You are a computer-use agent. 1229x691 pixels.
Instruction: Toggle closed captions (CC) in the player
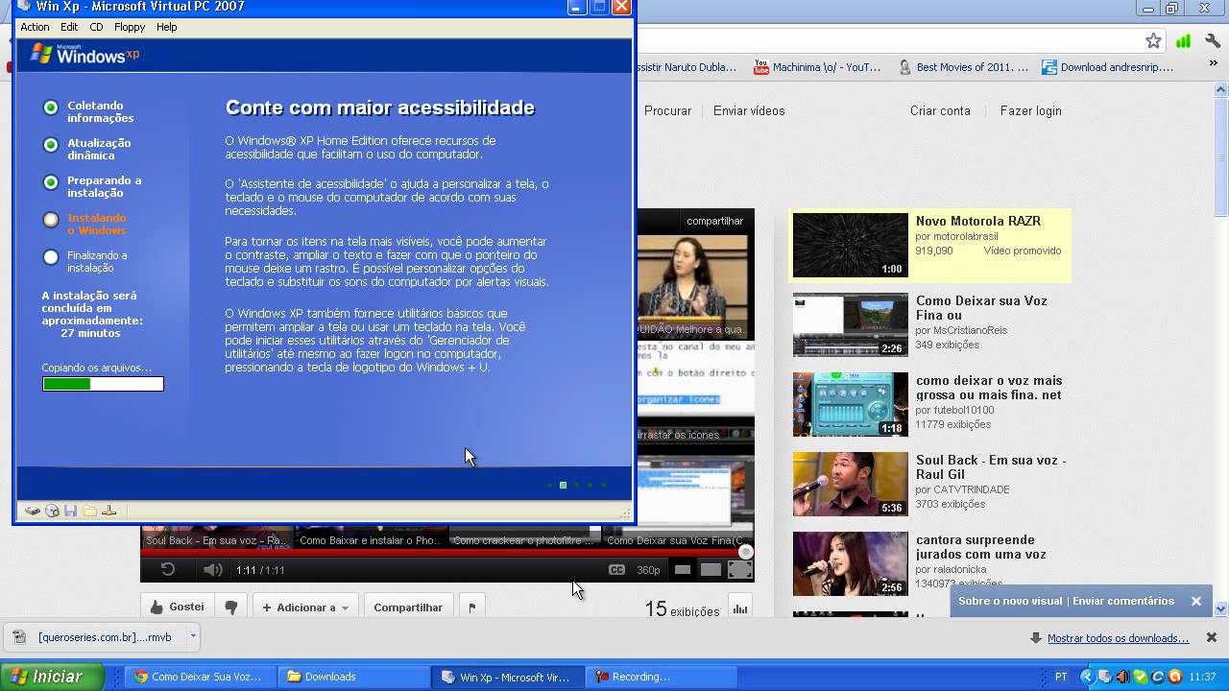616,570
